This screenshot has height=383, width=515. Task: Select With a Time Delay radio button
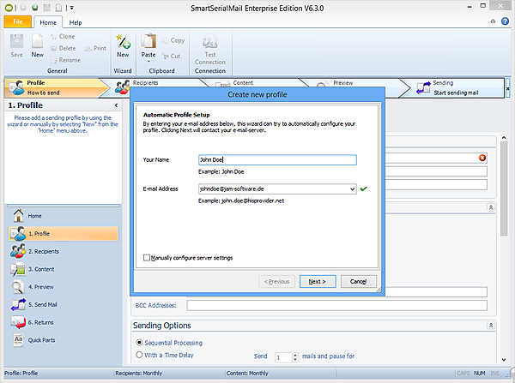[139, 355]
